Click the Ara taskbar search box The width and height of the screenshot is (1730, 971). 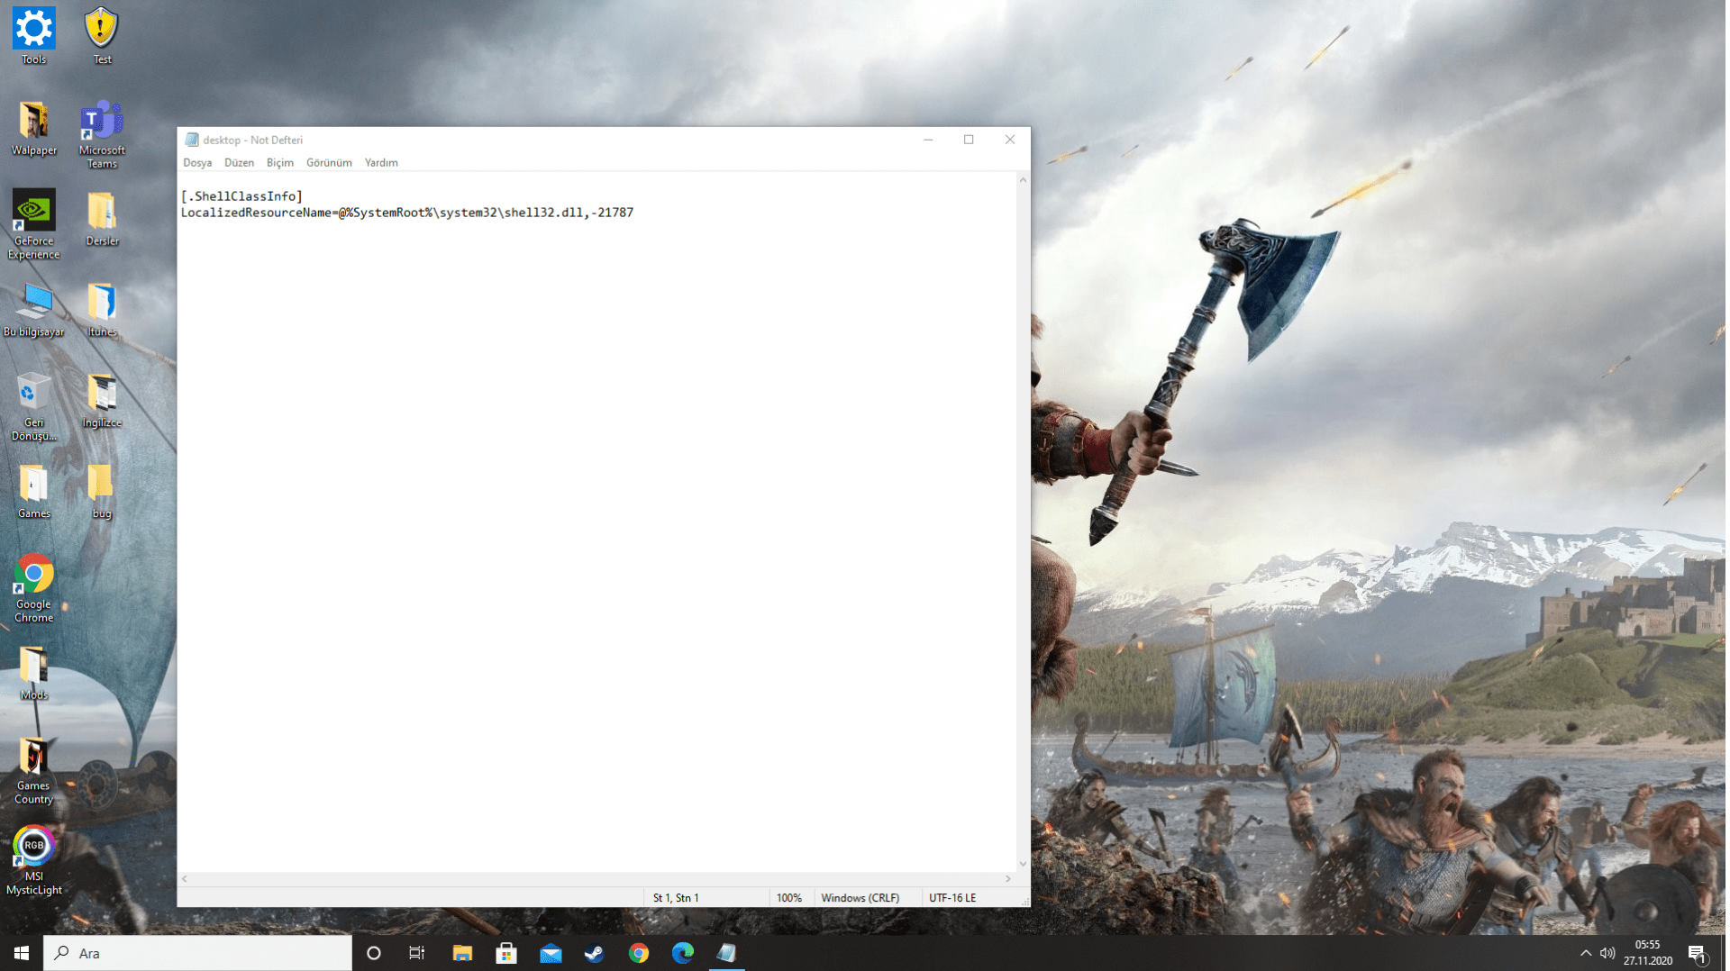coord(198,953)
